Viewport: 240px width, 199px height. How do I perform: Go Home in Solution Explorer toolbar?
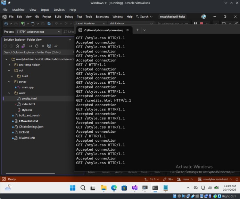click(17, 46)
